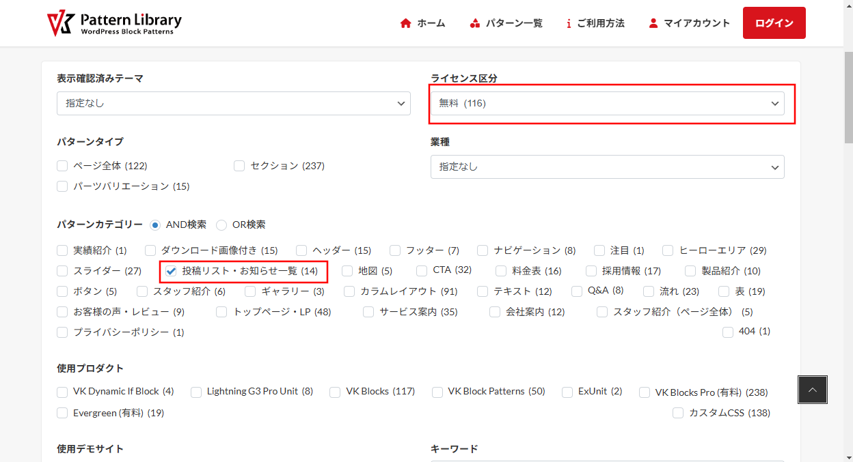Select the AND検索 radio button
The height and width of the screenshot is (462, 853).
156,225
